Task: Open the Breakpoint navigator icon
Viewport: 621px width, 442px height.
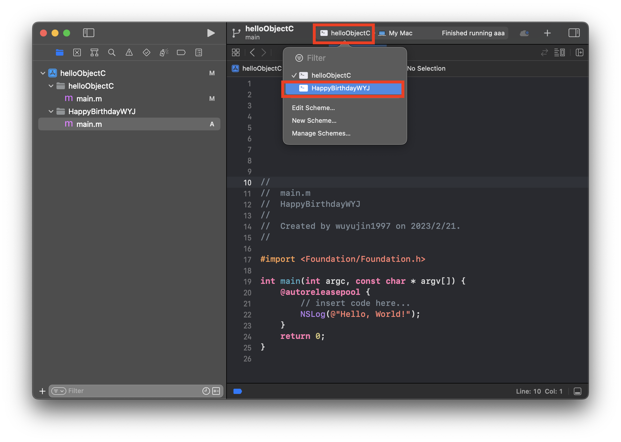Action: click(181, 52)
